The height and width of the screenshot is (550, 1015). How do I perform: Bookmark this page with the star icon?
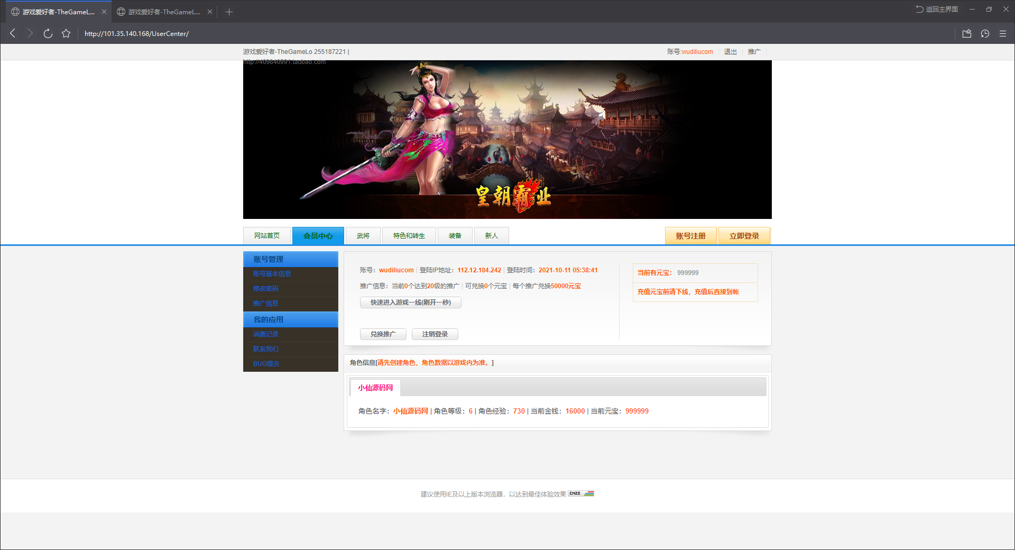(66, 33)
